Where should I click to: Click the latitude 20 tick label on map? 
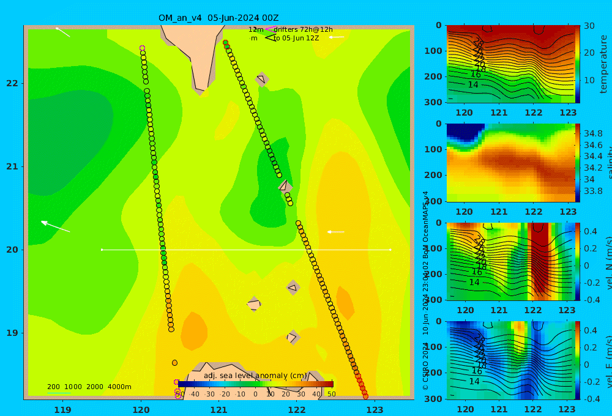pyautogui.click(x=12, y=250)
